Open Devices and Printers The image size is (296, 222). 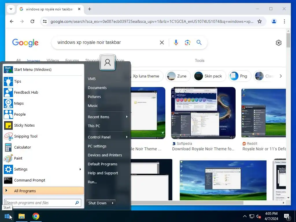105,155
